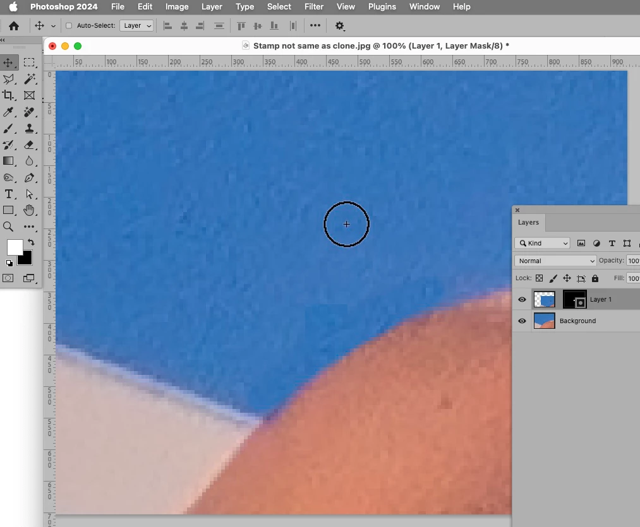Select the Move tool in toolbox
The image size is (640, 527).
8,62
